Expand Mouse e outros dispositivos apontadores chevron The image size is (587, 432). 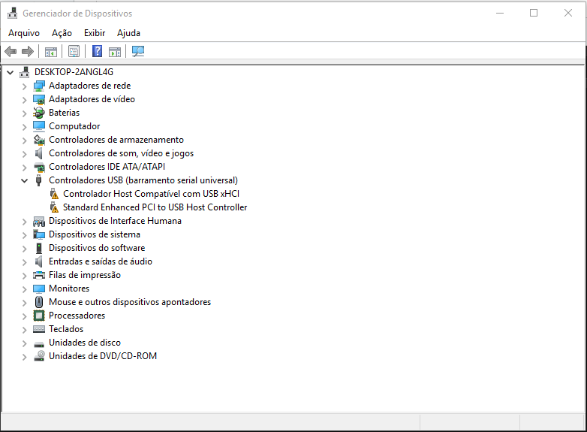(x=24, y=302)
